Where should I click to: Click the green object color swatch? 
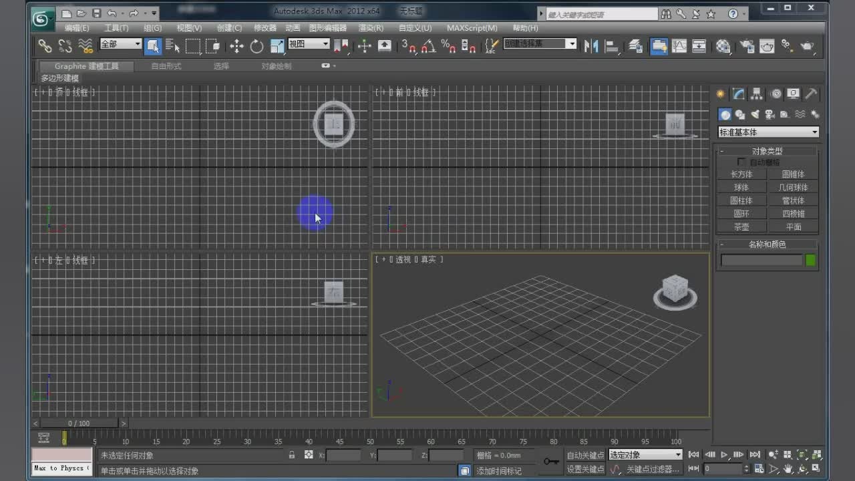tap(811, 261)
